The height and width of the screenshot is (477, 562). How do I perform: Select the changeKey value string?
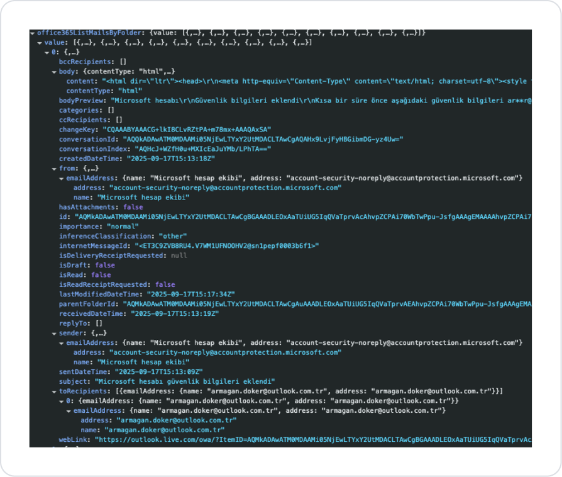click(187, 130)
